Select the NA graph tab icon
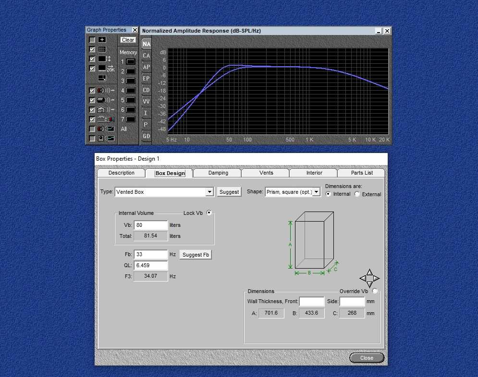Viewport: 478px width, 377px height. point(147,44)
